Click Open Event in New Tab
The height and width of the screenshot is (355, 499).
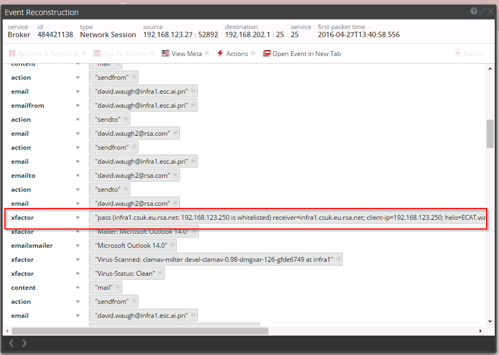click(306, 54)
